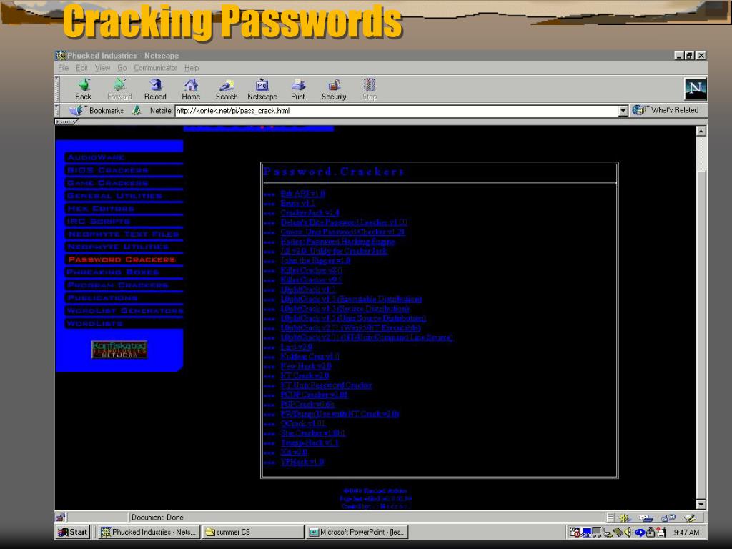Screen dimensions: 732x549
Task: Open the Communicator menu
Action: pos(155,68)
